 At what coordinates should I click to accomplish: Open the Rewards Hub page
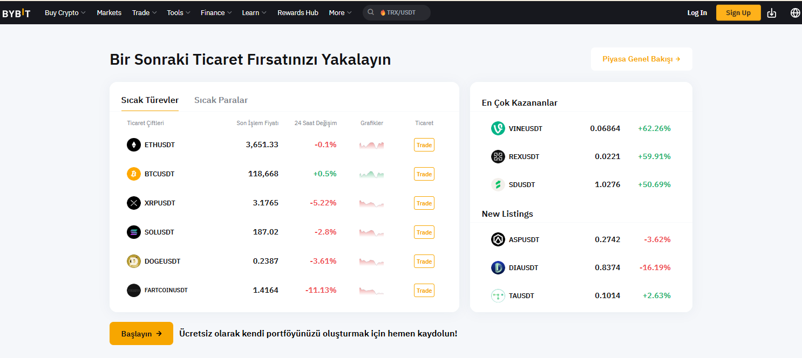[298, 12]
